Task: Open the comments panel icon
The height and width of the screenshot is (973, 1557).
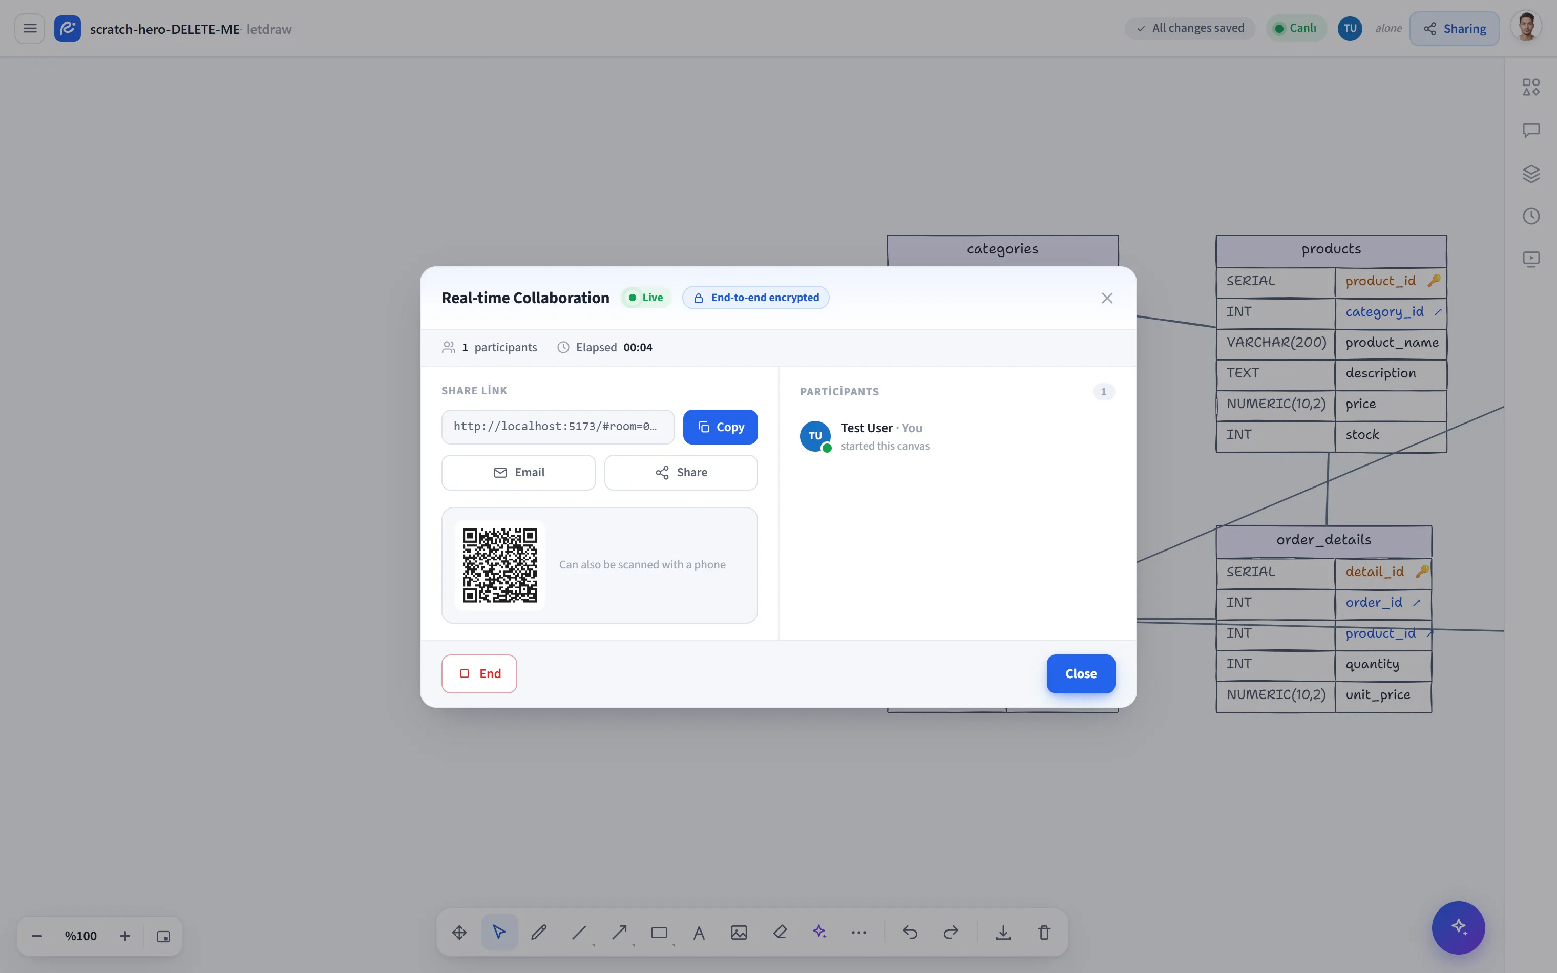Action: coord(1530,130)
